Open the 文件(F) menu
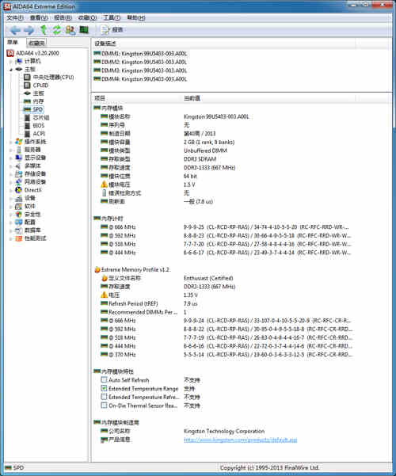Image resolution: width=396 pixels, height=476 pixels. 15,18
